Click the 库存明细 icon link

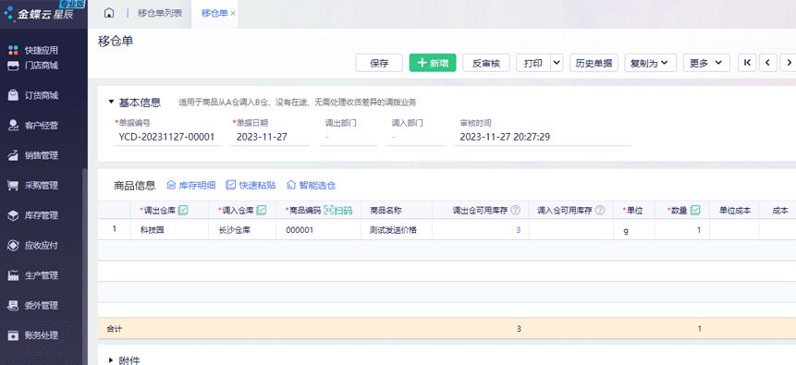(x=190, y=186)
